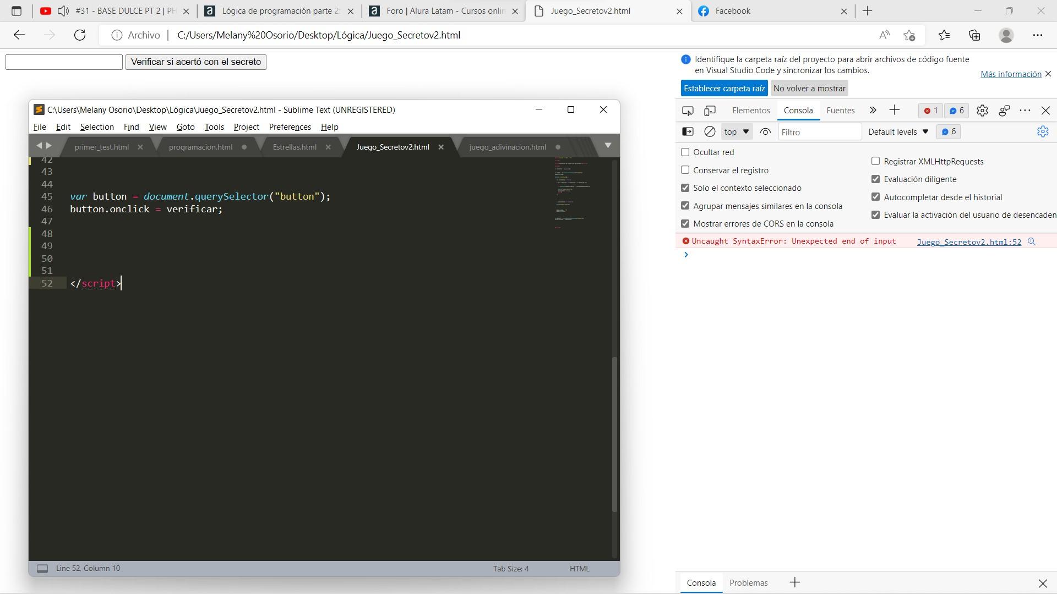The height and width of the screenshot is (594, 1057).
Task: Uncheck Mostrar errores de CORS
Action: click(x=685, y=224)
